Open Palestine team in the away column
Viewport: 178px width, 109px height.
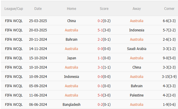click(x=137, y=95)
